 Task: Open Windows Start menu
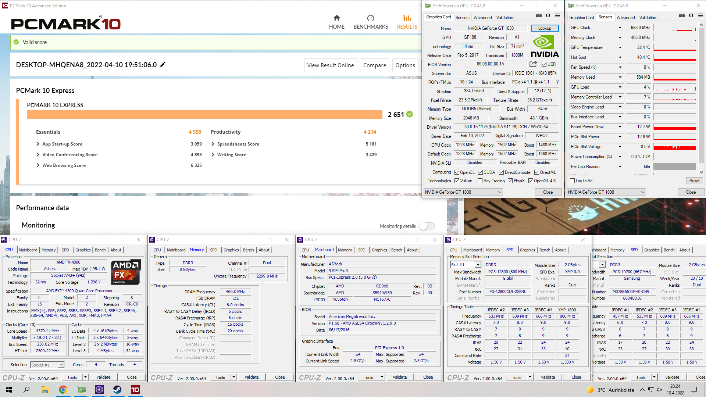click(9, 390)
